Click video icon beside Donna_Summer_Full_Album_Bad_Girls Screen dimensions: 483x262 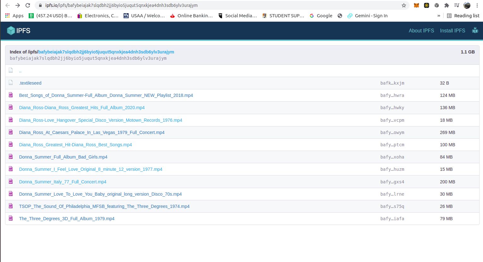pyautogui.click(x=11, y=157)
